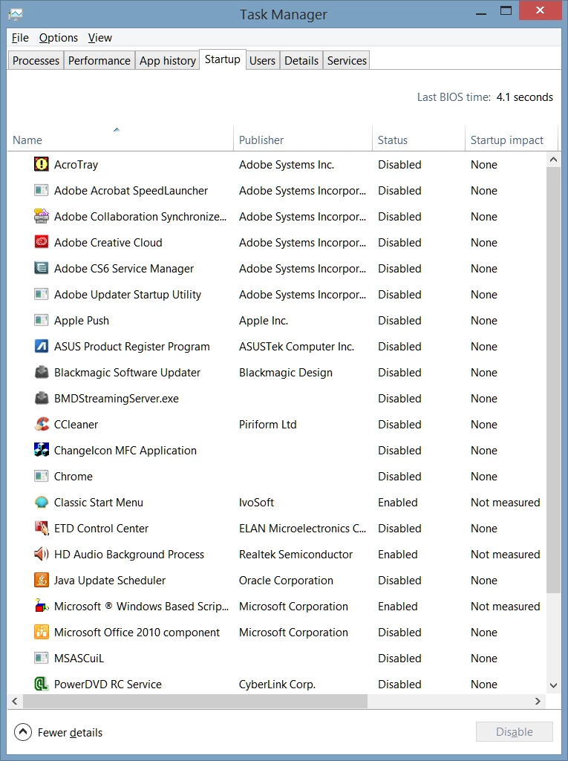
Task: Click ASUSTek Computer Inc. publisher cell
Action: click(x=297, y=347)
